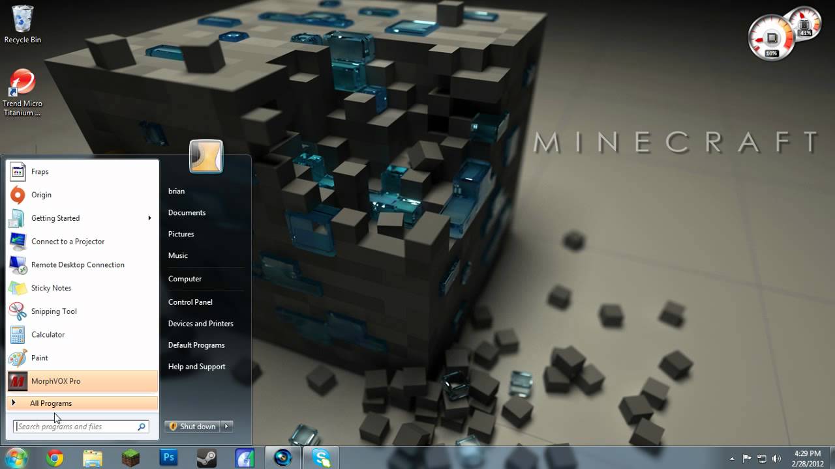
Task: Click the Fraps program label
Action: click(40, 171)
